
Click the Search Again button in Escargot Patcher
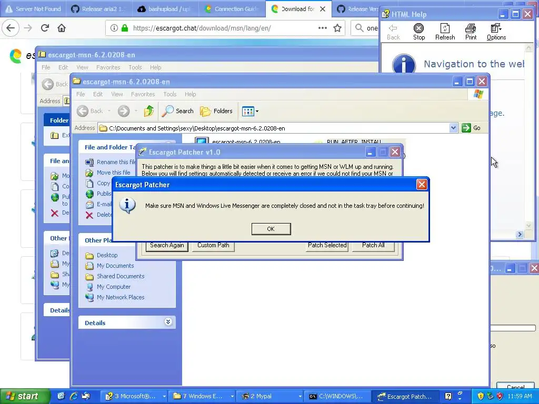167,245
